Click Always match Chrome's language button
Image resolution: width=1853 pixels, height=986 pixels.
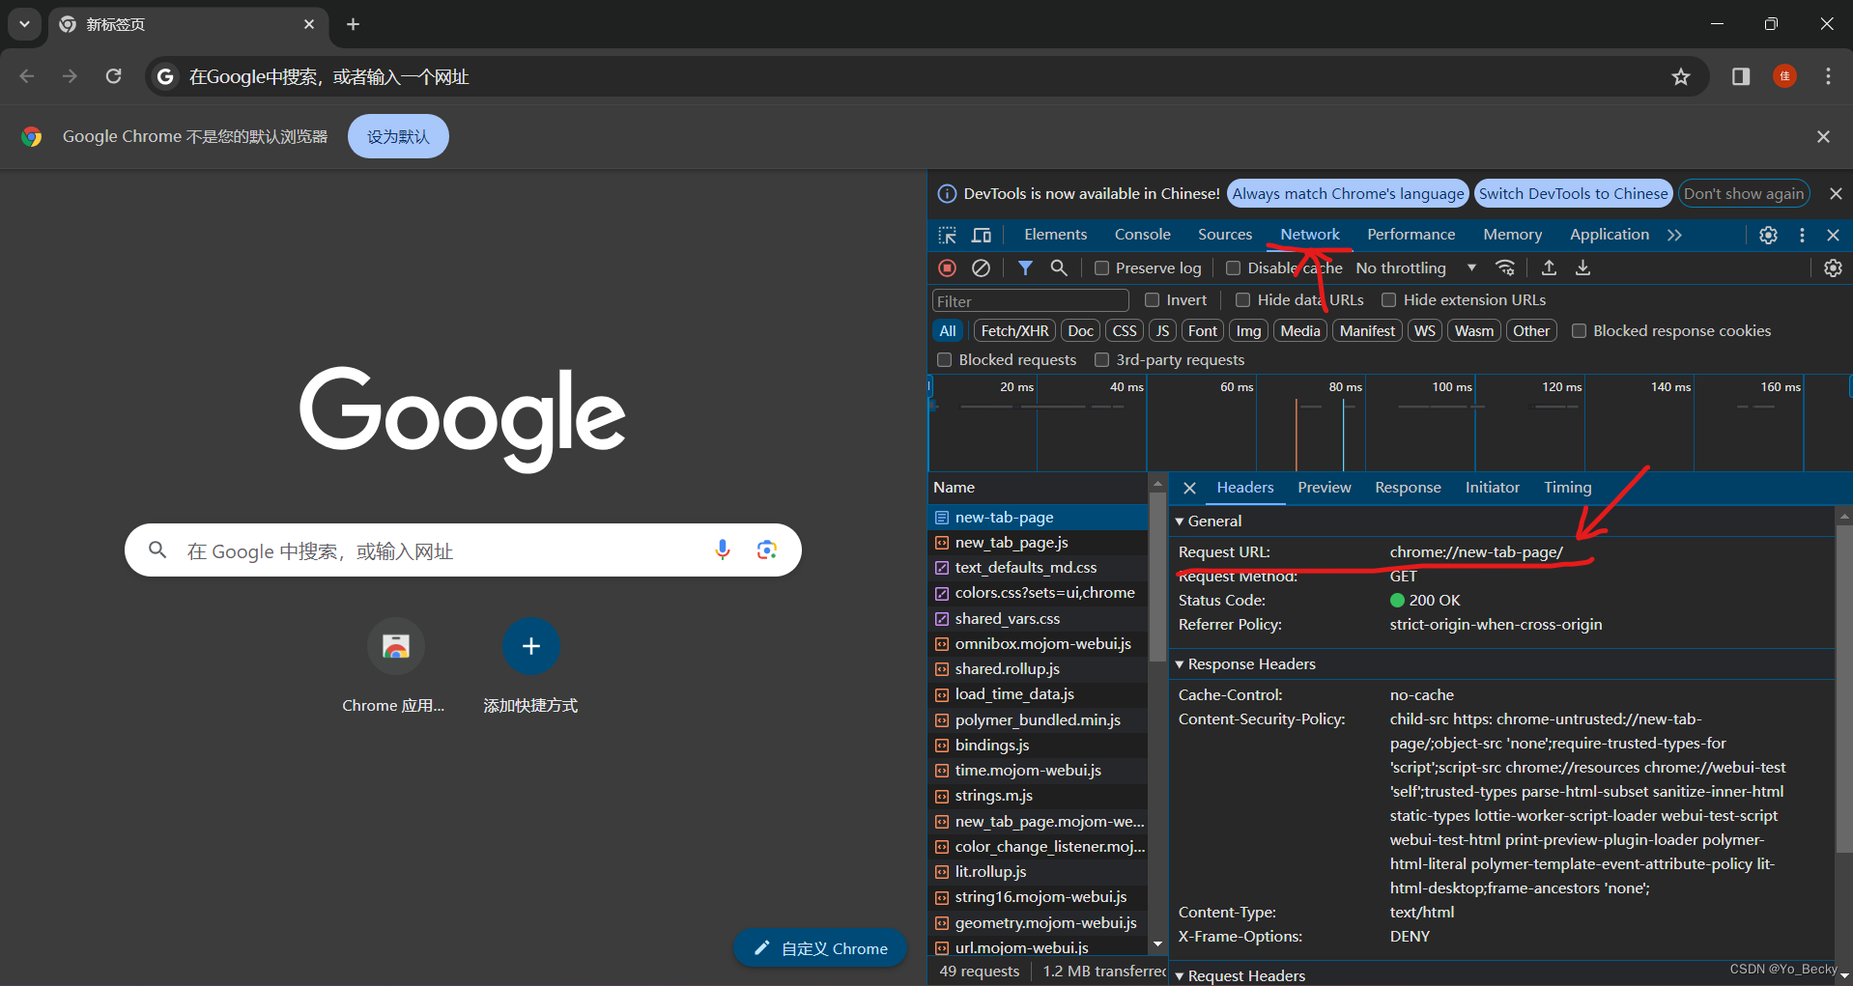1348,193
